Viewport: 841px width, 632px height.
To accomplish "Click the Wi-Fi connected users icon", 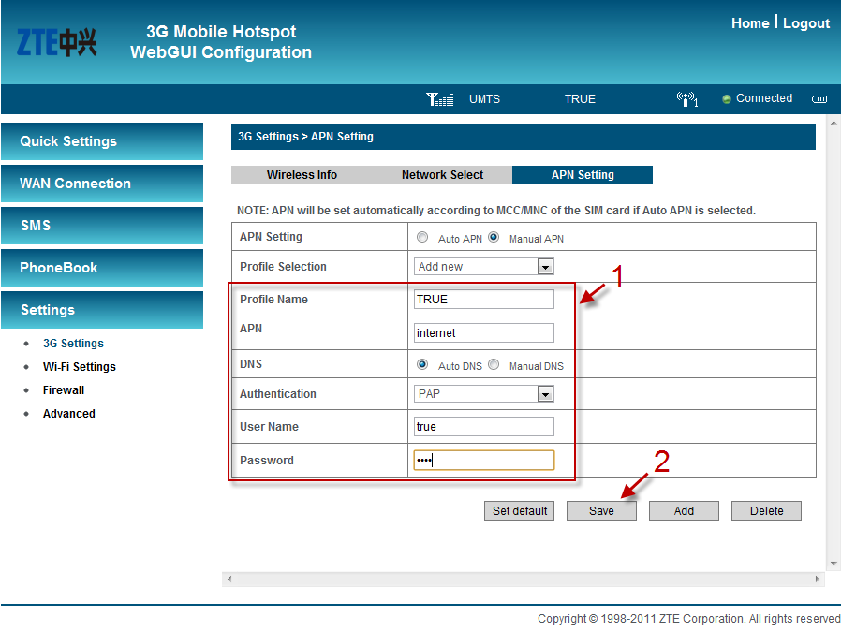I will (x=686, y=99).
